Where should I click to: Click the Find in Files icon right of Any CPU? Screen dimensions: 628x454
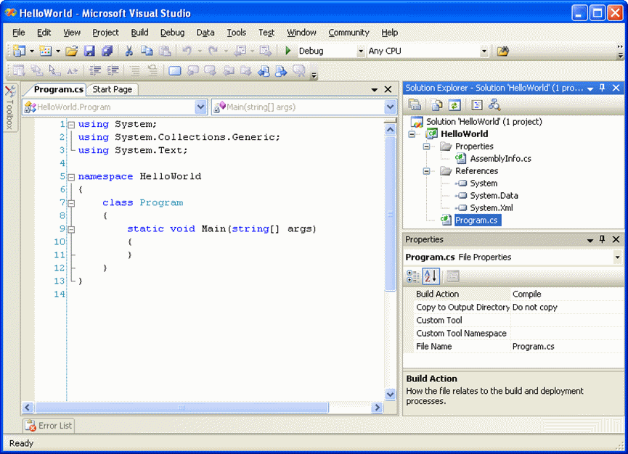502,51
